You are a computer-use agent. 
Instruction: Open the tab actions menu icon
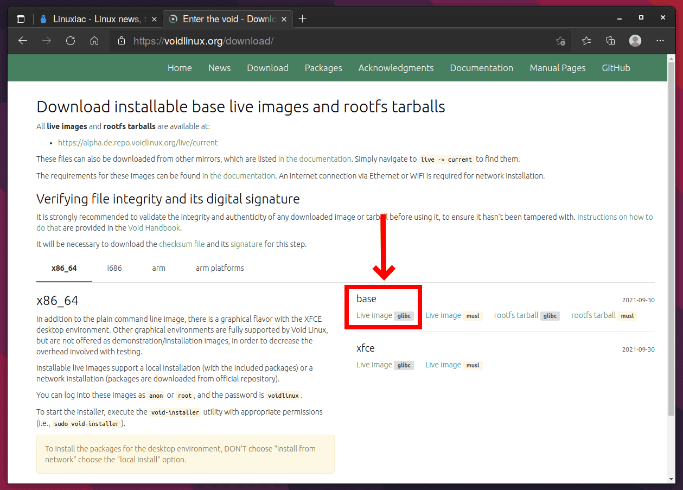click(21, 19)
